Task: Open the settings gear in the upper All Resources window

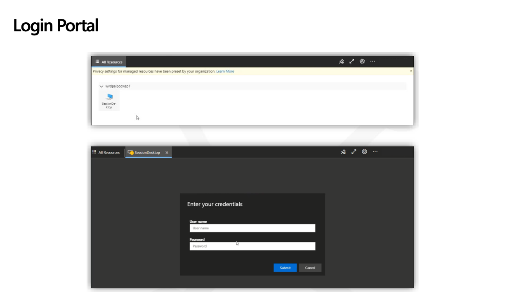Action: click(x=362, y=61)
